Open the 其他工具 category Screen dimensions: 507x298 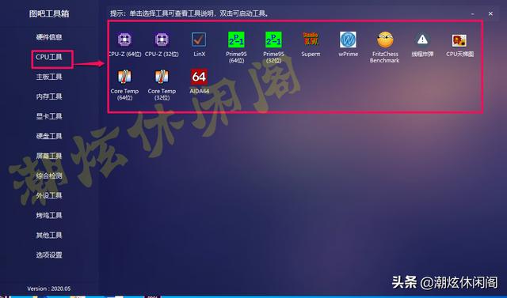point(49,235)
